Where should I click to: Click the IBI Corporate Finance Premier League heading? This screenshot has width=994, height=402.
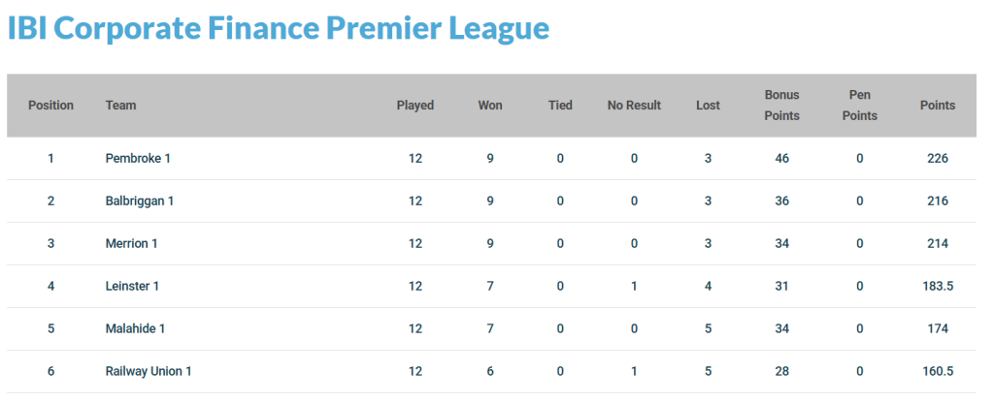tap(279, 28)
